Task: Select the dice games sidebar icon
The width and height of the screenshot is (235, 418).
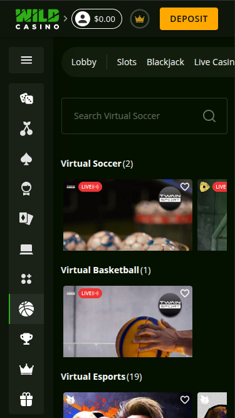Action: point(26,98)
